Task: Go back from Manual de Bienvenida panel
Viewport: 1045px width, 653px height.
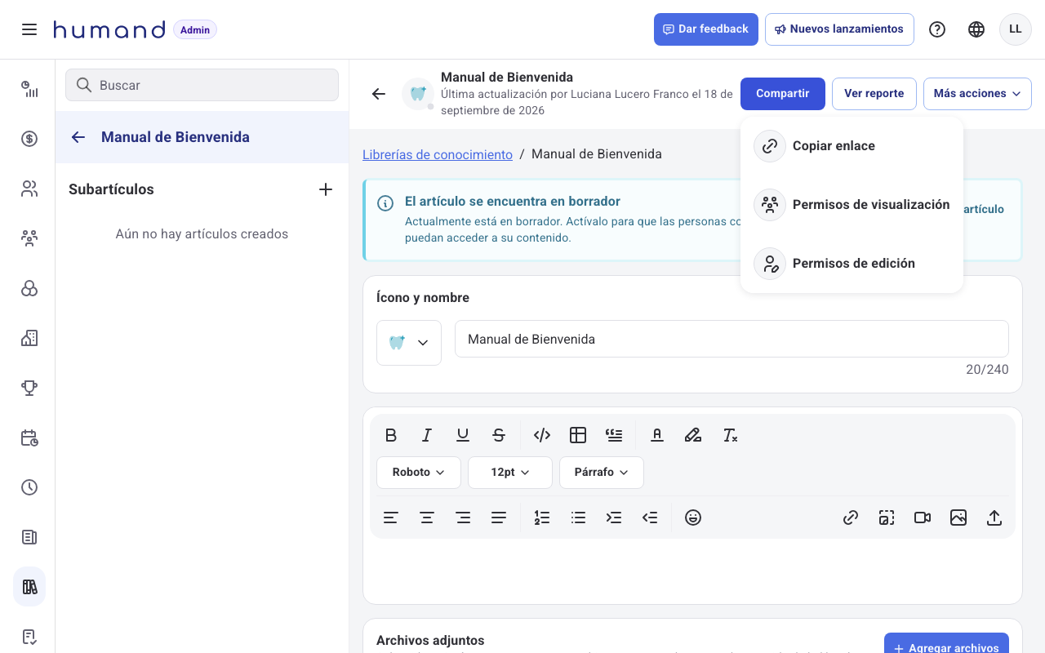Action: click(x=78, y=137)
